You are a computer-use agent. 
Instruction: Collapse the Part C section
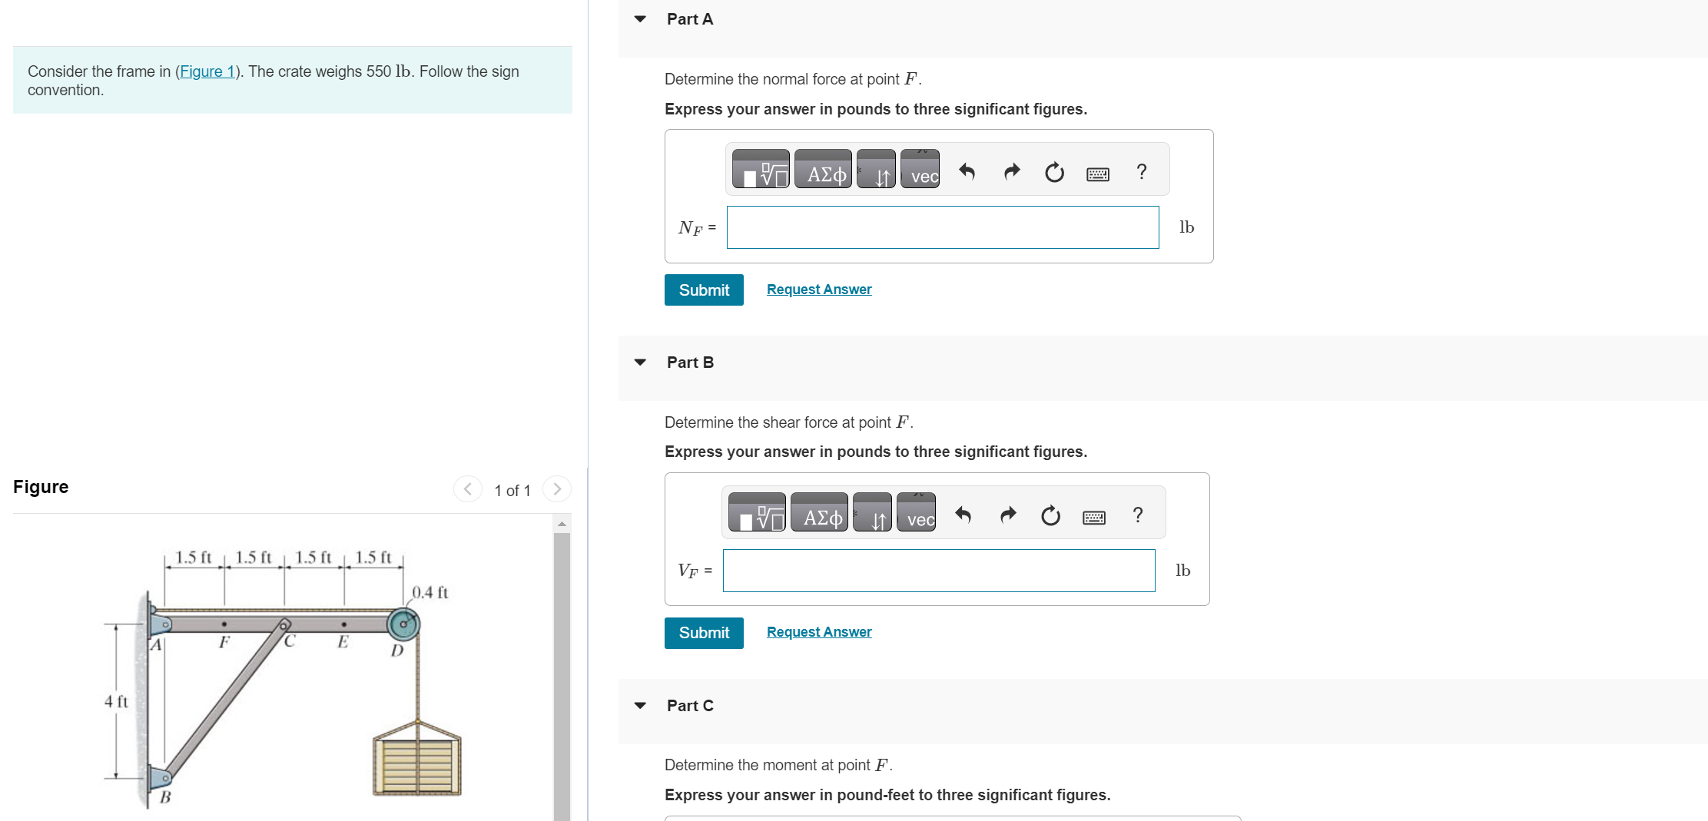[x=640, y=706]
